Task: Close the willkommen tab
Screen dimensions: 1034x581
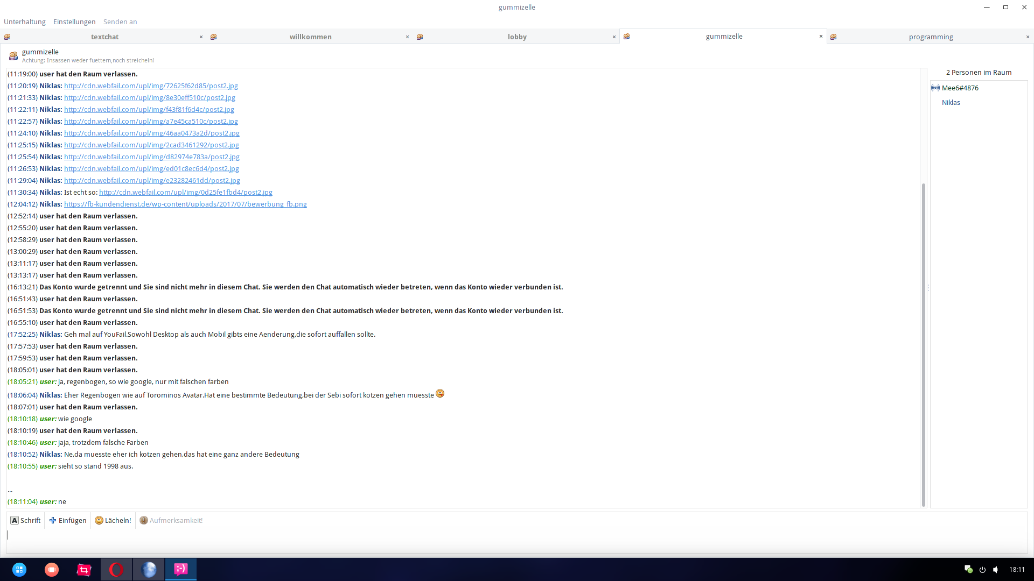Action: pyautogui.click(x=407, y=37)
